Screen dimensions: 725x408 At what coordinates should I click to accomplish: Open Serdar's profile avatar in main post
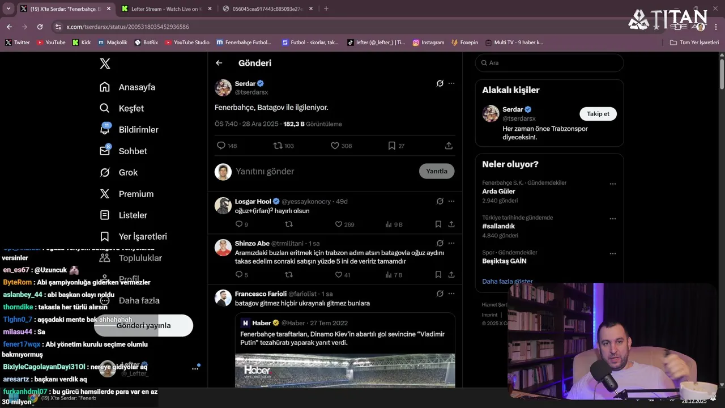[223, 88]
